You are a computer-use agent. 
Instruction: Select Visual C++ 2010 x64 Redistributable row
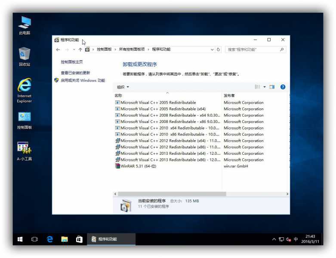click(x=168, y=128)
